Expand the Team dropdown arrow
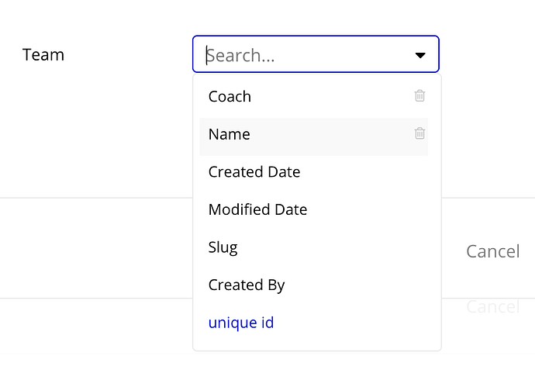Screen dimensions: 535x373 pyautogui.click(x=420, y=56)
